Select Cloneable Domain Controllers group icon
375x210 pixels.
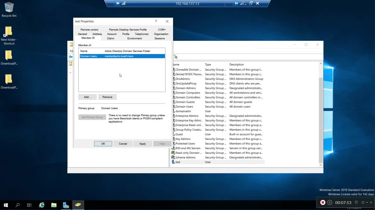pyautogui.click(x=173, y=69)
